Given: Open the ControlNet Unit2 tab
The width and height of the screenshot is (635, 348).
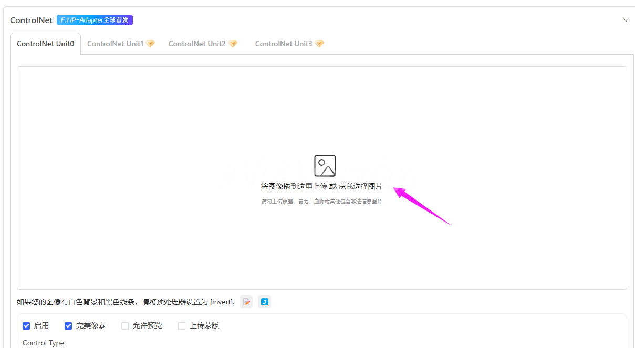Looking at the screenshot, I should click(197, 44).
